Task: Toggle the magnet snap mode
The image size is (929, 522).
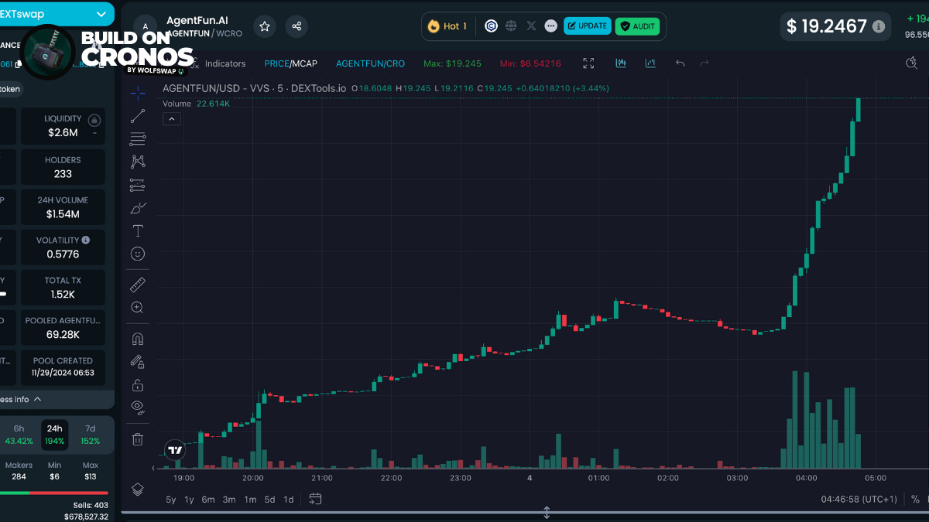Action: (x=138, y=339)
